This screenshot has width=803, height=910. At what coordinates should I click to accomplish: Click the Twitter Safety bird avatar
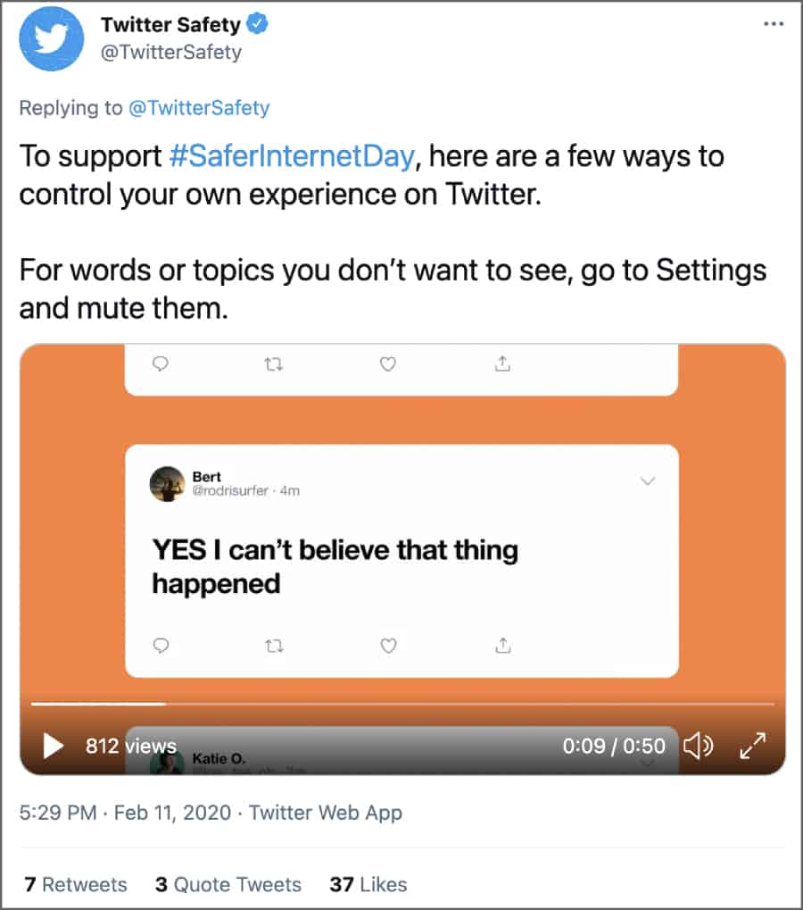[x=52, y=39]
